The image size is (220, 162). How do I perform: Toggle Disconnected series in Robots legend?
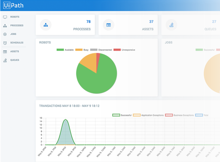click(101, 50)
